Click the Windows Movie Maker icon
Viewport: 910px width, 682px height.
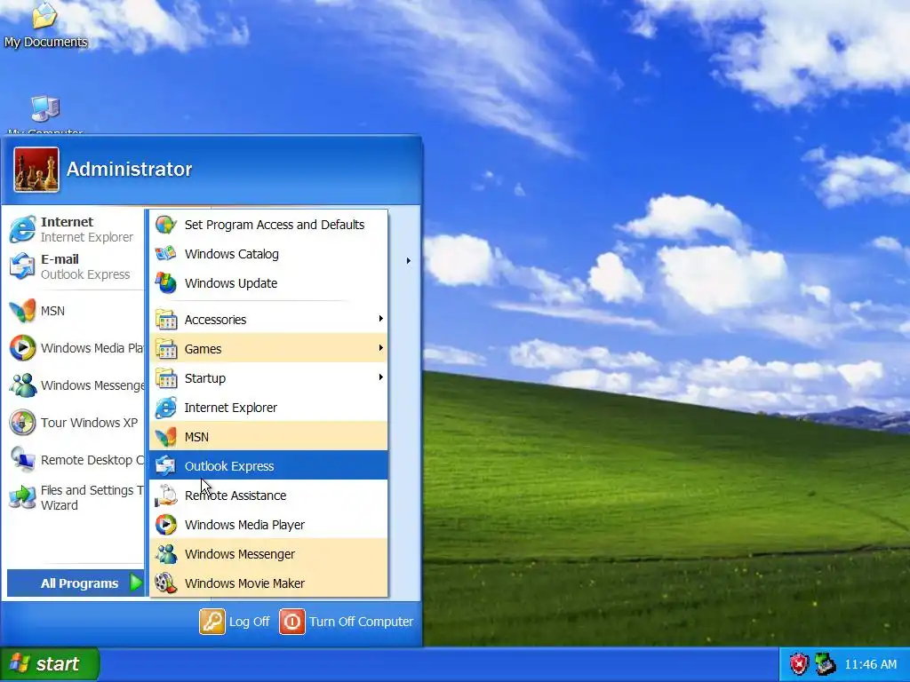point(166,583)
